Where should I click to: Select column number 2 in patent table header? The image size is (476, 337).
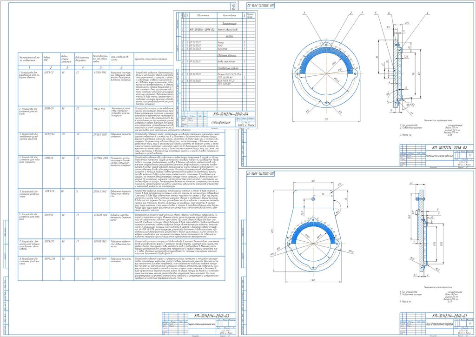point(51,67)
